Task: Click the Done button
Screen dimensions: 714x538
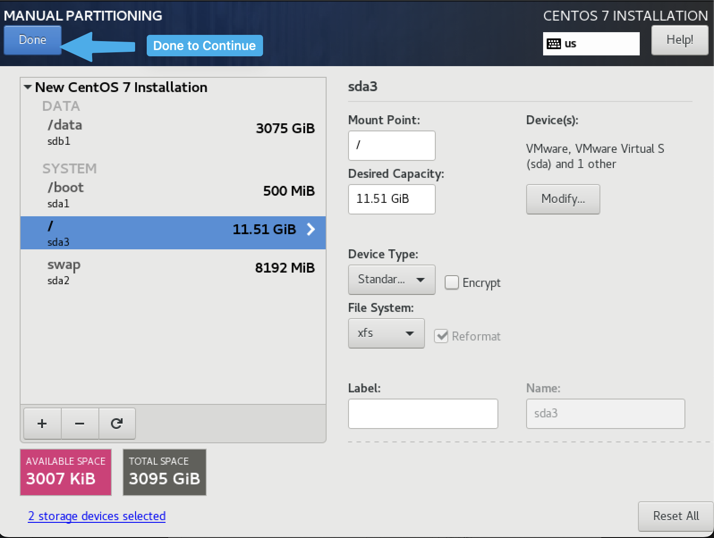Action: point(33,40)
